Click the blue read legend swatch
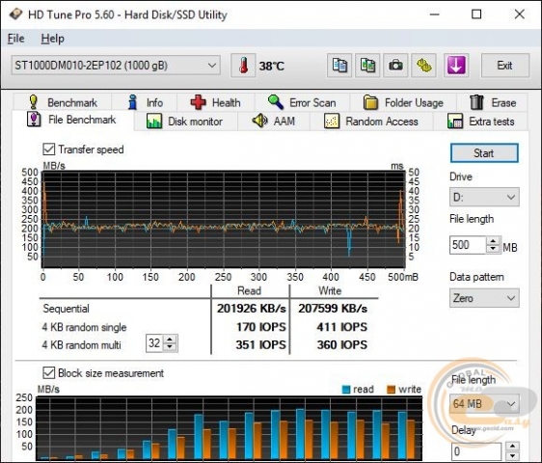This screenshot has width=542, height=463. click(x=346, y=390)
